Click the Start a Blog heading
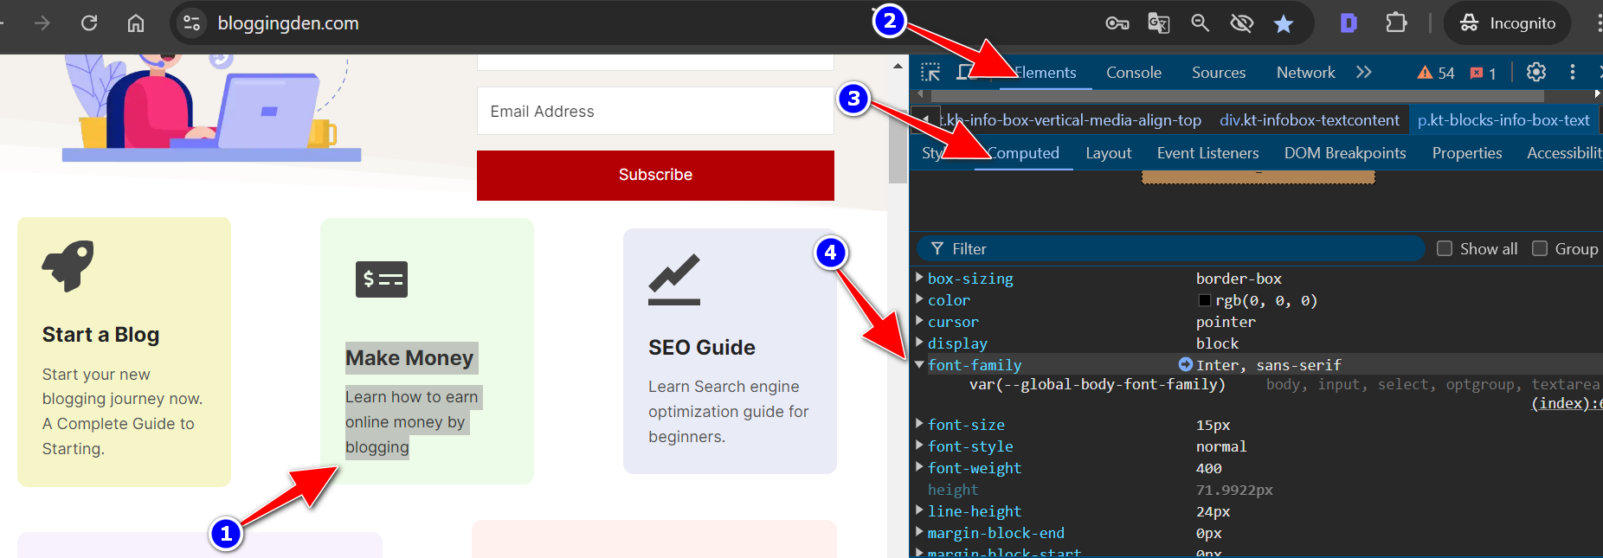1603x558 pixels. [100, 335]
